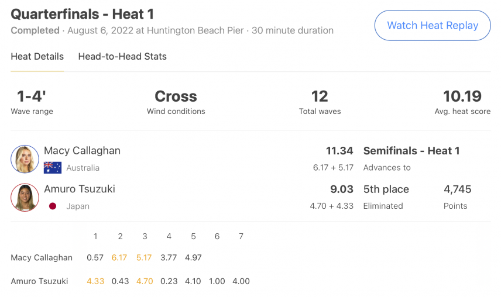Screen dimensions: 501x297
Task: Click the Japan flag icon
Action: [x=53, y=206]
